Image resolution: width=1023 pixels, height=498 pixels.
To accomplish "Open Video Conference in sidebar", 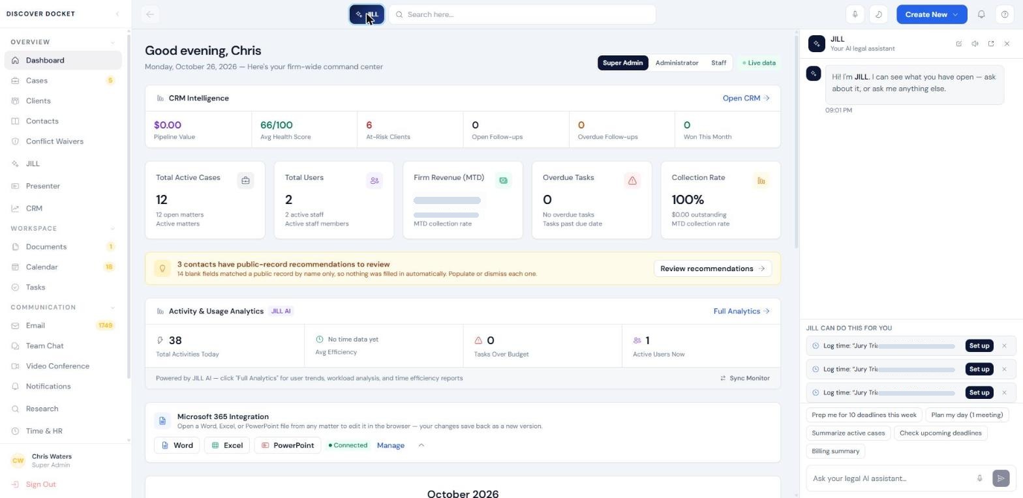I will click(63, 366).
